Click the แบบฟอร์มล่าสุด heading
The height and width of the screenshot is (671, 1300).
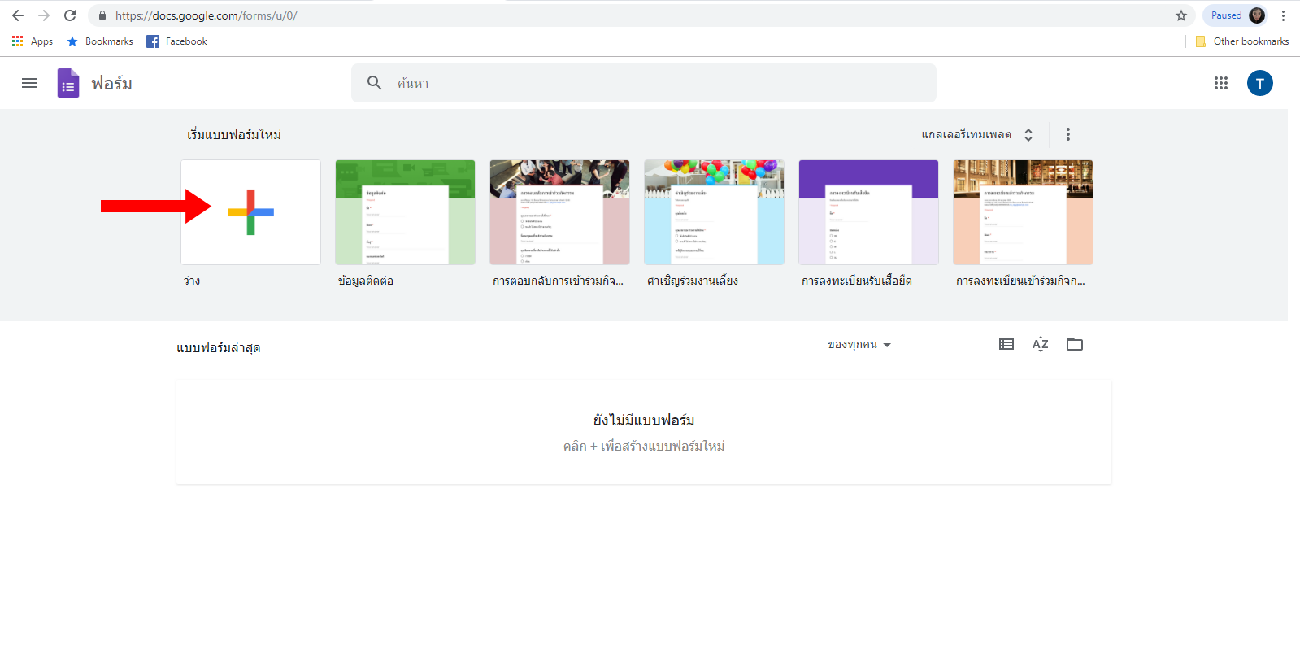219,348
